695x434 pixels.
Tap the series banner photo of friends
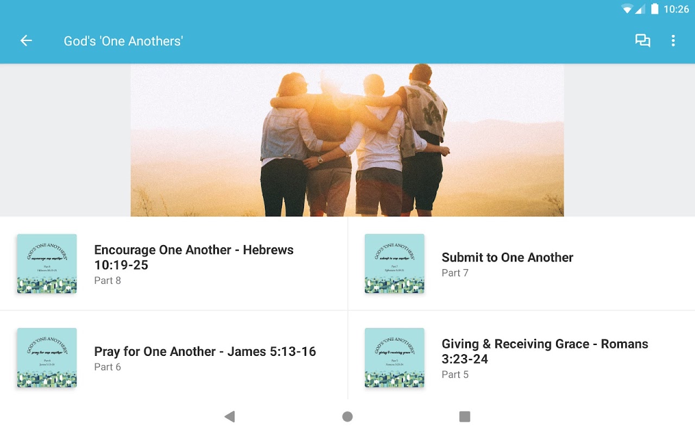347,140
